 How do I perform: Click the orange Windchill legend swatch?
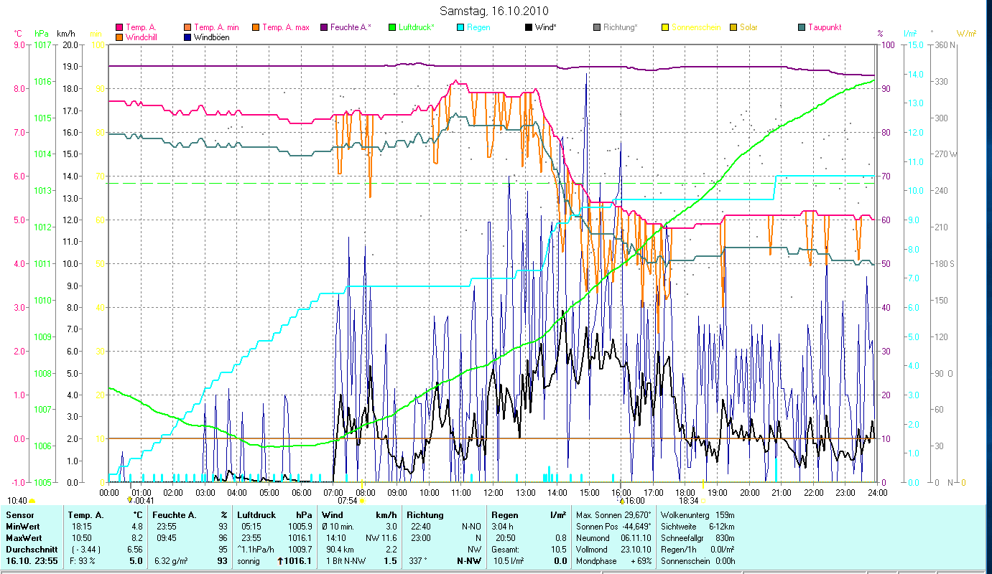(x=120, y=37)
